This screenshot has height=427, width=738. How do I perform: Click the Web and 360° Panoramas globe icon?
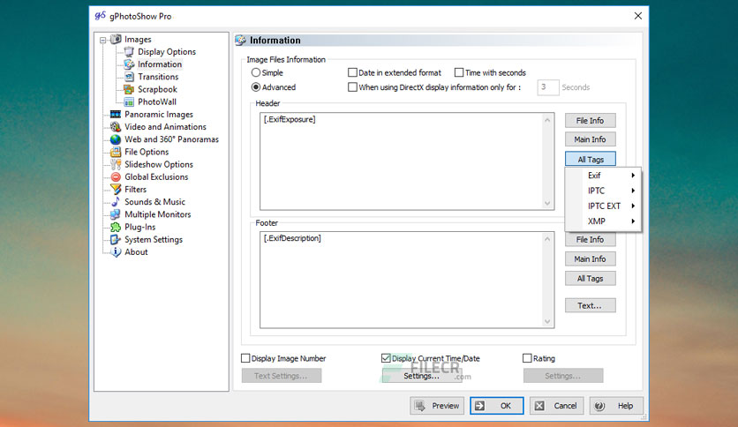pyautogui.click(x=116, y=139)
